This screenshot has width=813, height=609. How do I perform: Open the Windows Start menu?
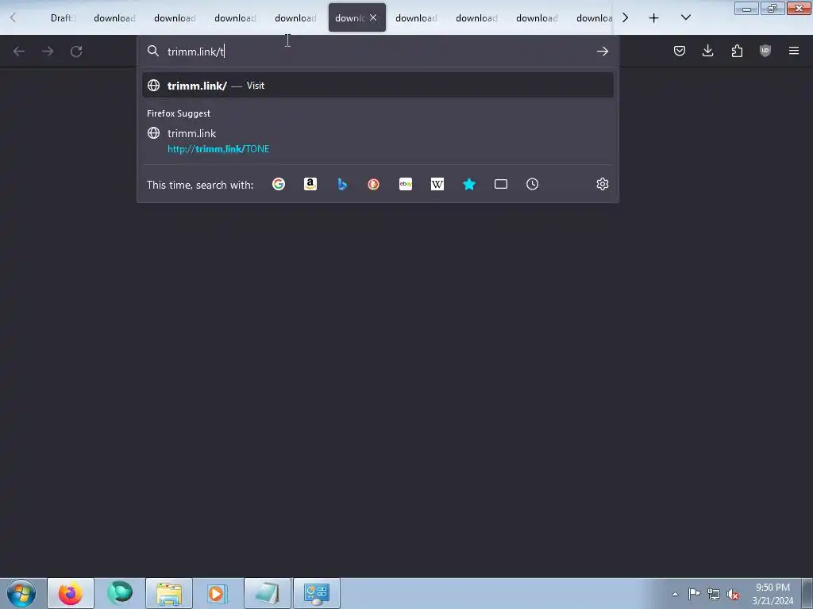(21, 593)
